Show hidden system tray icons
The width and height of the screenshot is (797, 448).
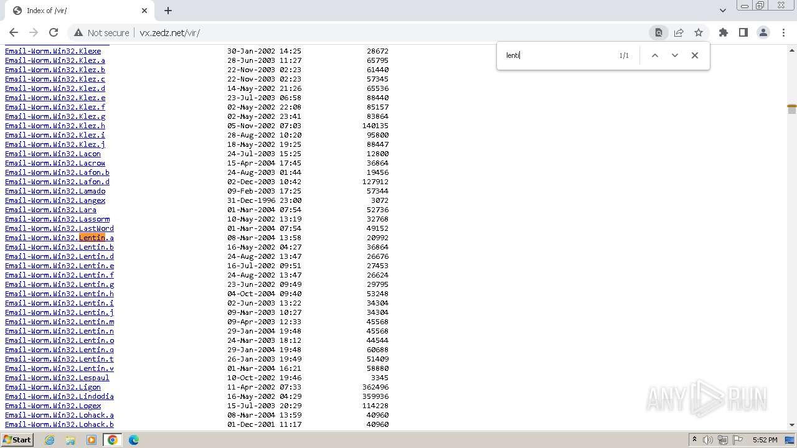[694, 440]
